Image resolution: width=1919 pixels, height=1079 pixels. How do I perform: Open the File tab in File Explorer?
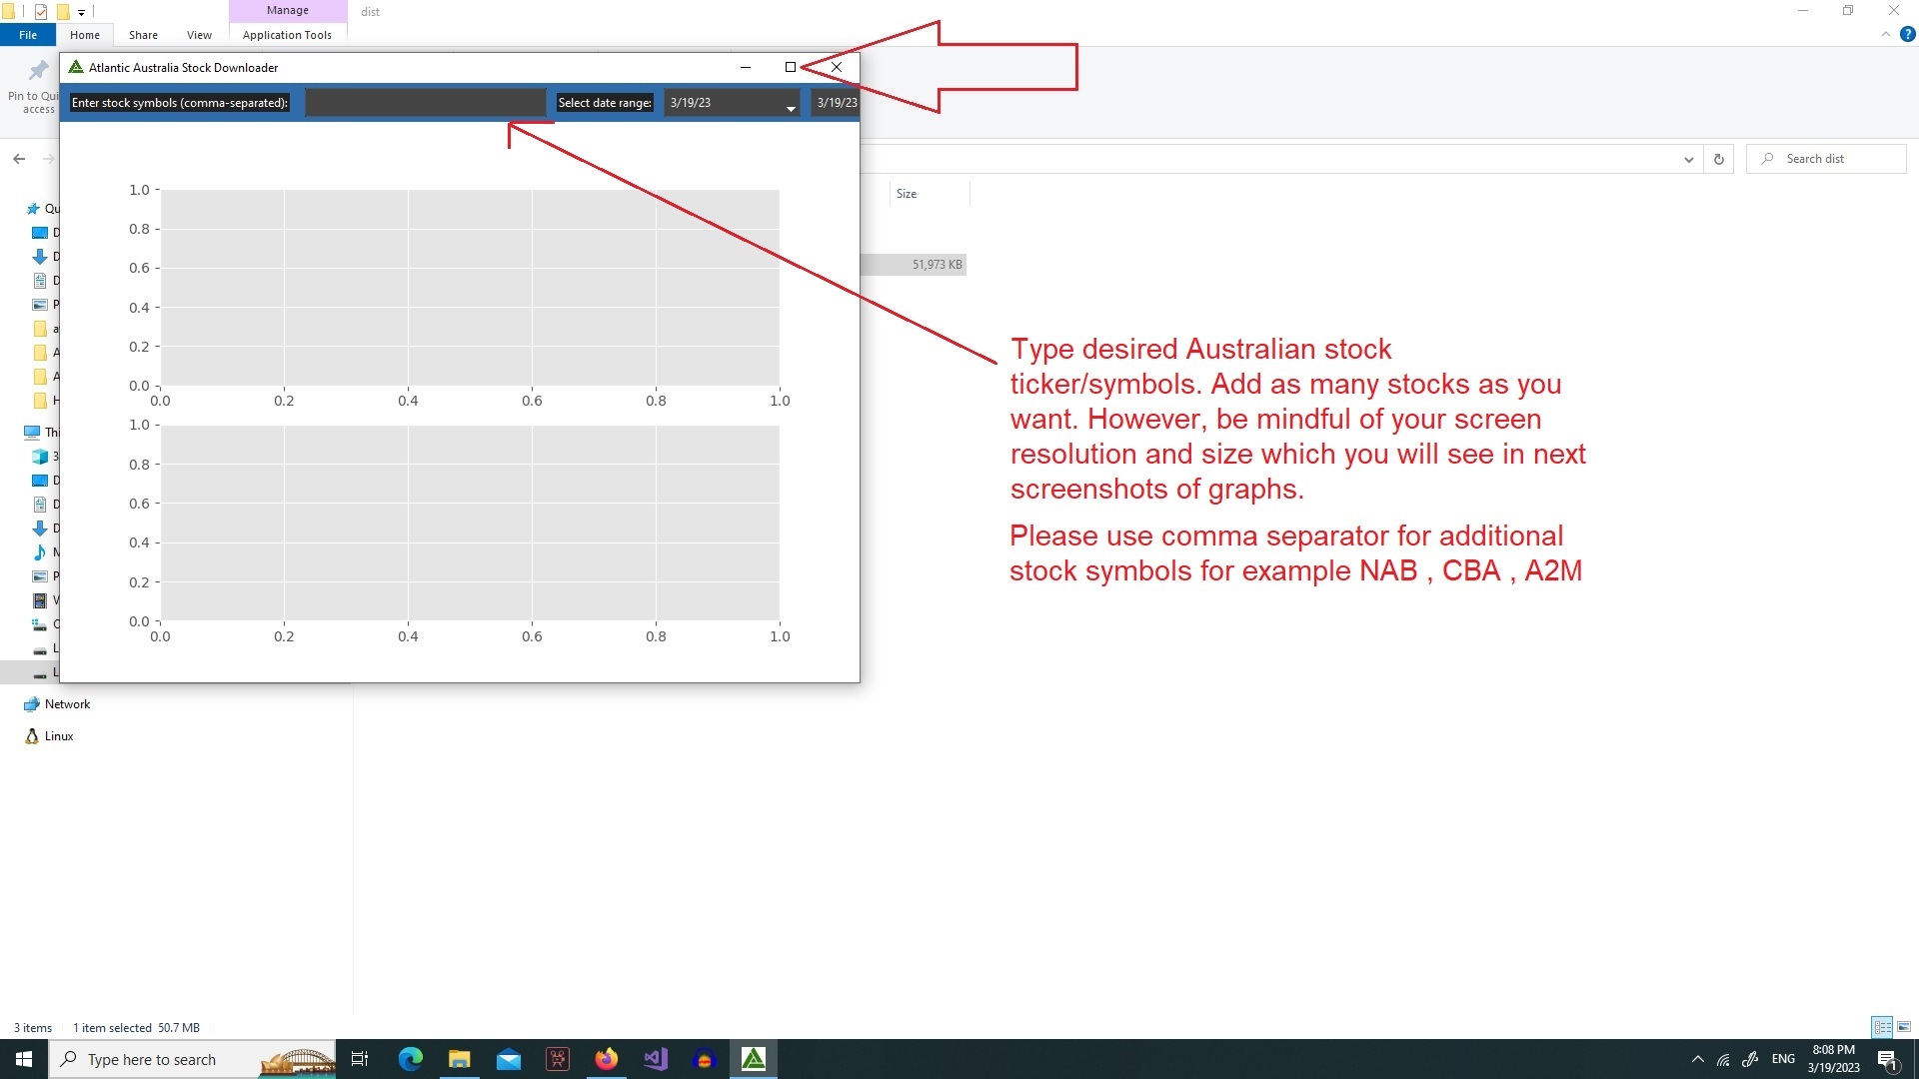(28, 35)
